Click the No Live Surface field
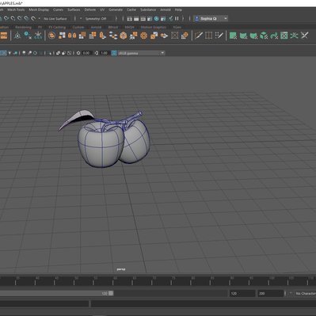 [x=56, y=18]
